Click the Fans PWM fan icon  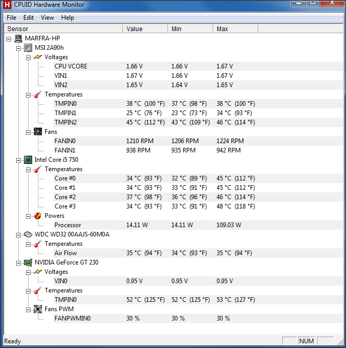(38, 309)
